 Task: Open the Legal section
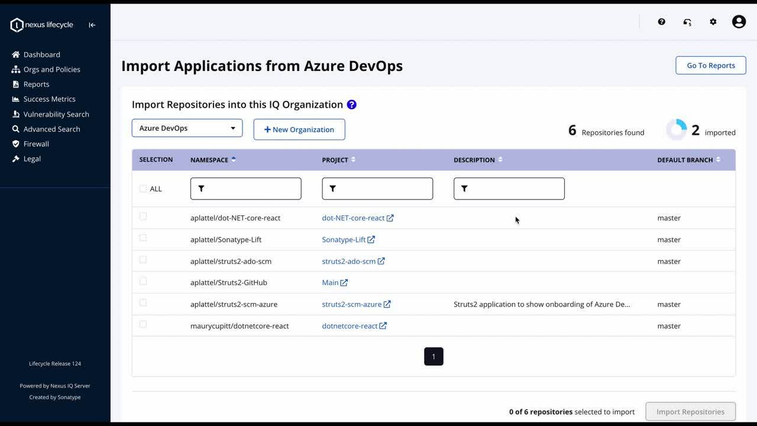tap(32, 159)
